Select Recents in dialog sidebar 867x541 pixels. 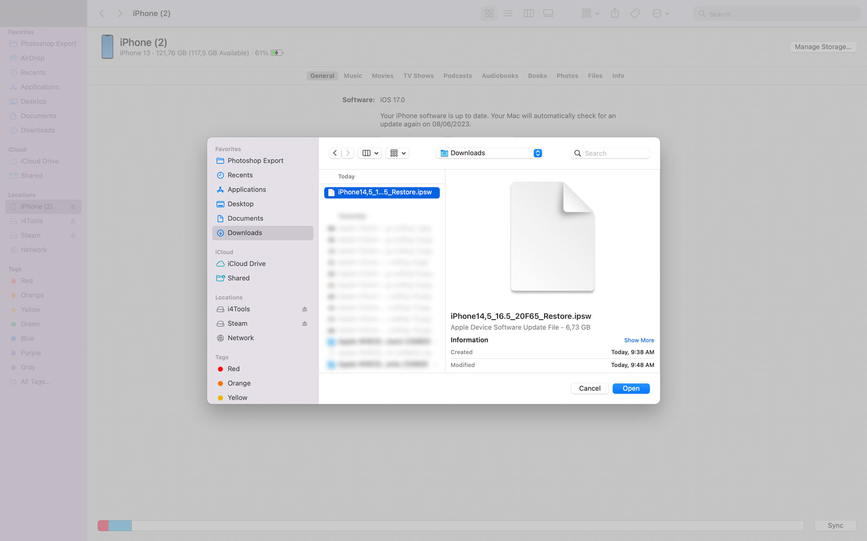pos(263,175)
